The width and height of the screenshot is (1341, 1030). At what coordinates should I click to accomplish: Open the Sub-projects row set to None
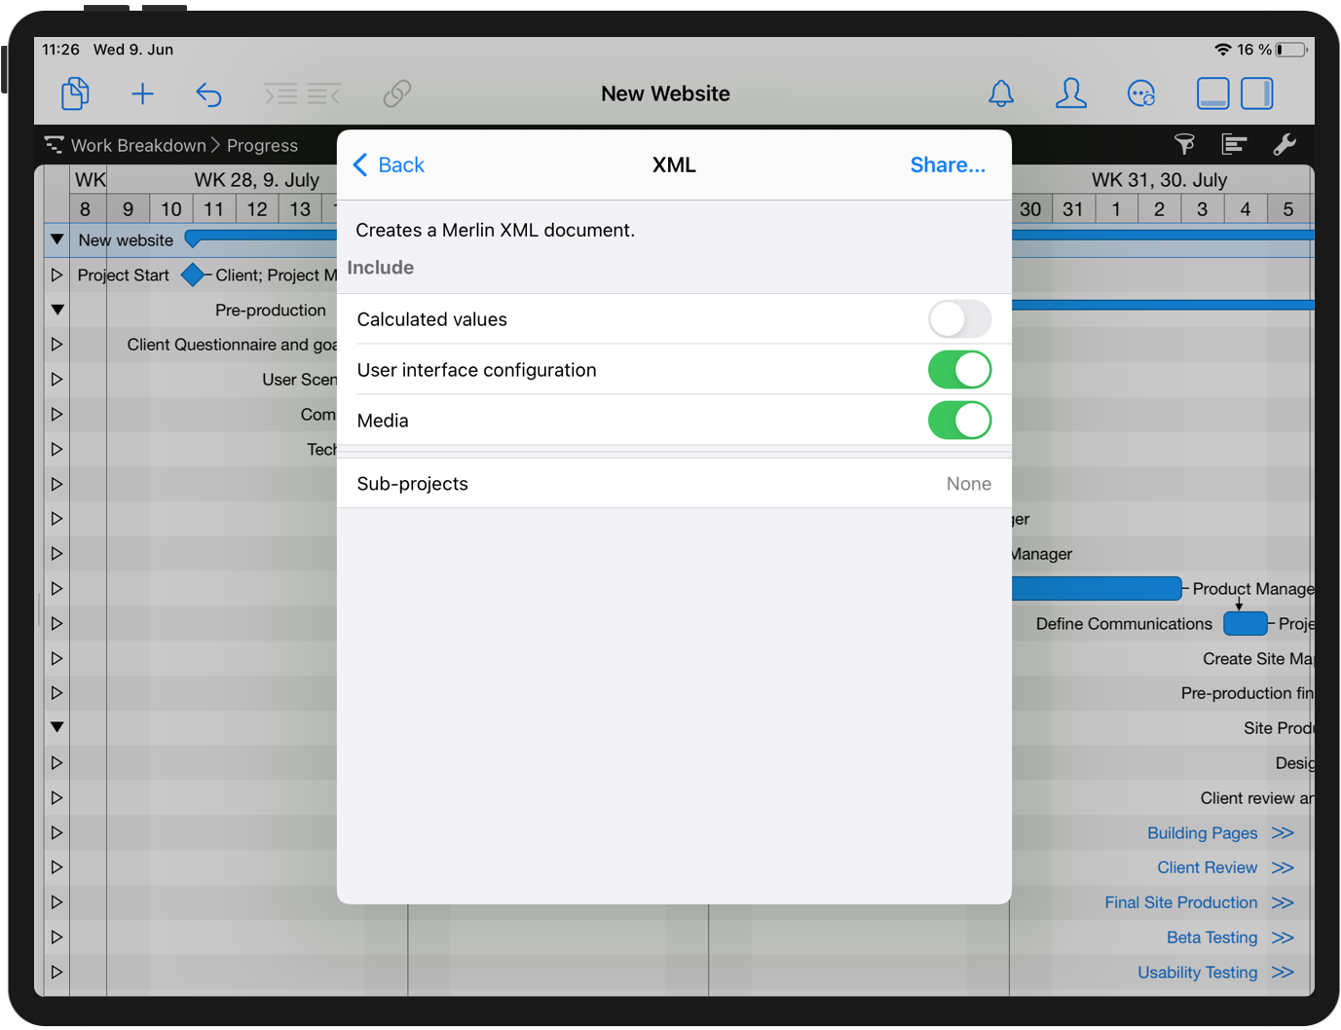(674, 483)
